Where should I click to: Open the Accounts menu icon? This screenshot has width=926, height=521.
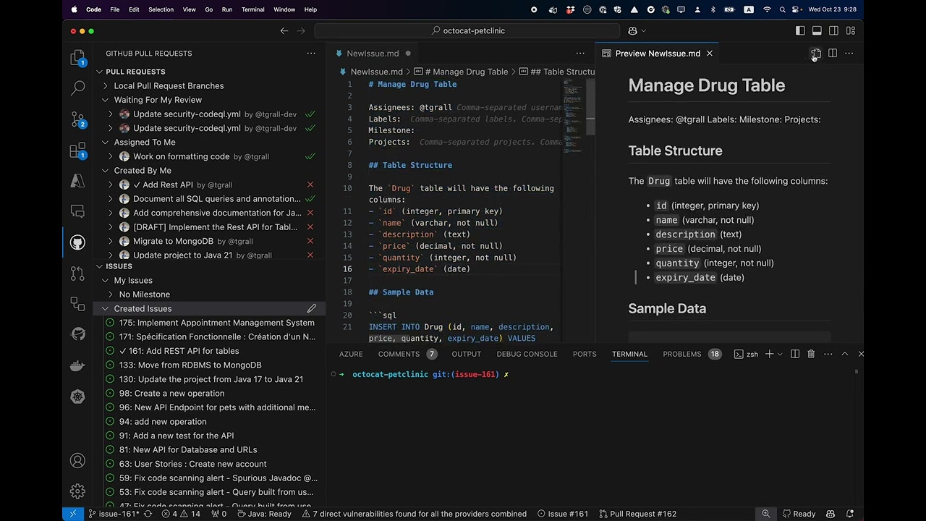click(x=77, y=460)
